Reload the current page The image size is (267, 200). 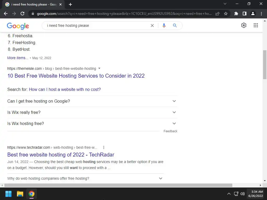pyautogui.click(x=22, y=14)
